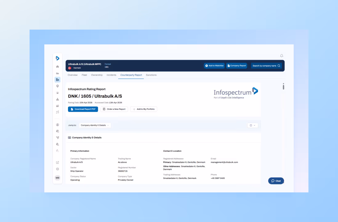Click the Company Report button

coord(237,66)
